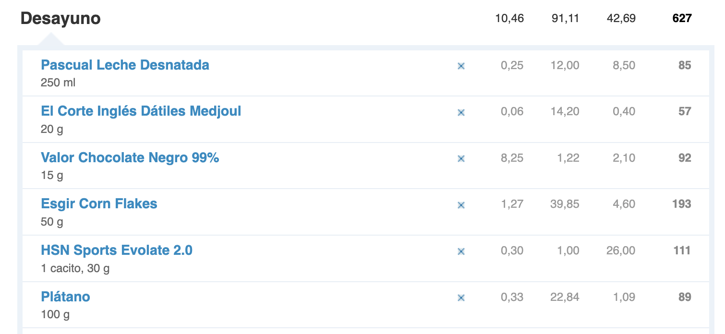Image resolution: width=725 pixels, height=334 pixels.
Task: Open El Corte Inglés Dátiles Medjoul details
Action: (x=141, y=111)
